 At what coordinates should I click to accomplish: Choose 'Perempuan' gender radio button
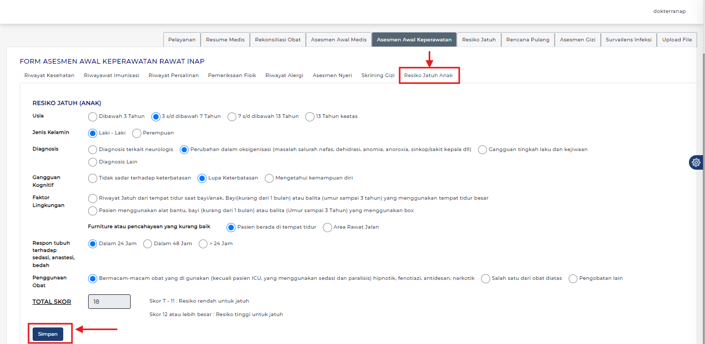pyautogui.click(x=137, y=133)
